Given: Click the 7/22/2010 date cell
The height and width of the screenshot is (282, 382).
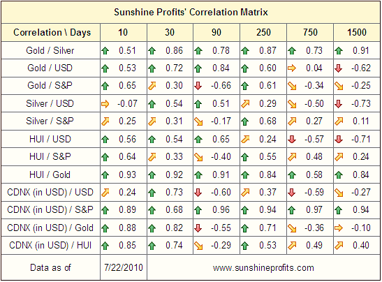Looking at the screenshot, I should (124, 267).
